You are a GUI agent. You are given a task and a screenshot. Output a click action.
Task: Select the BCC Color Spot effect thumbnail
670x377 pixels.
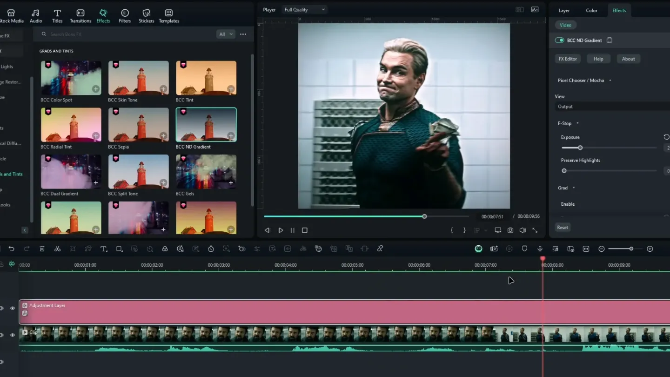tap(71, 78)
